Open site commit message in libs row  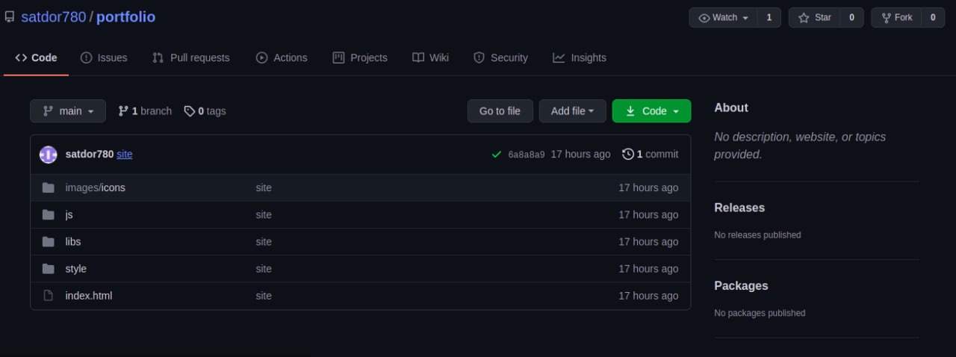click(x=264, y=241)
